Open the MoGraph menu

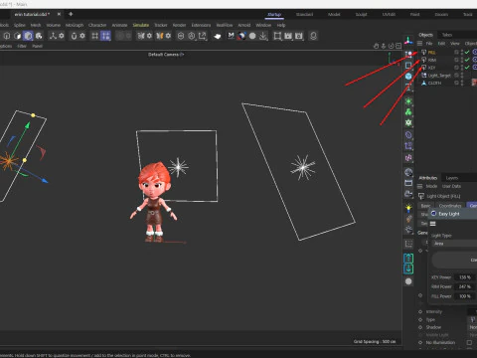coord(75,25)
